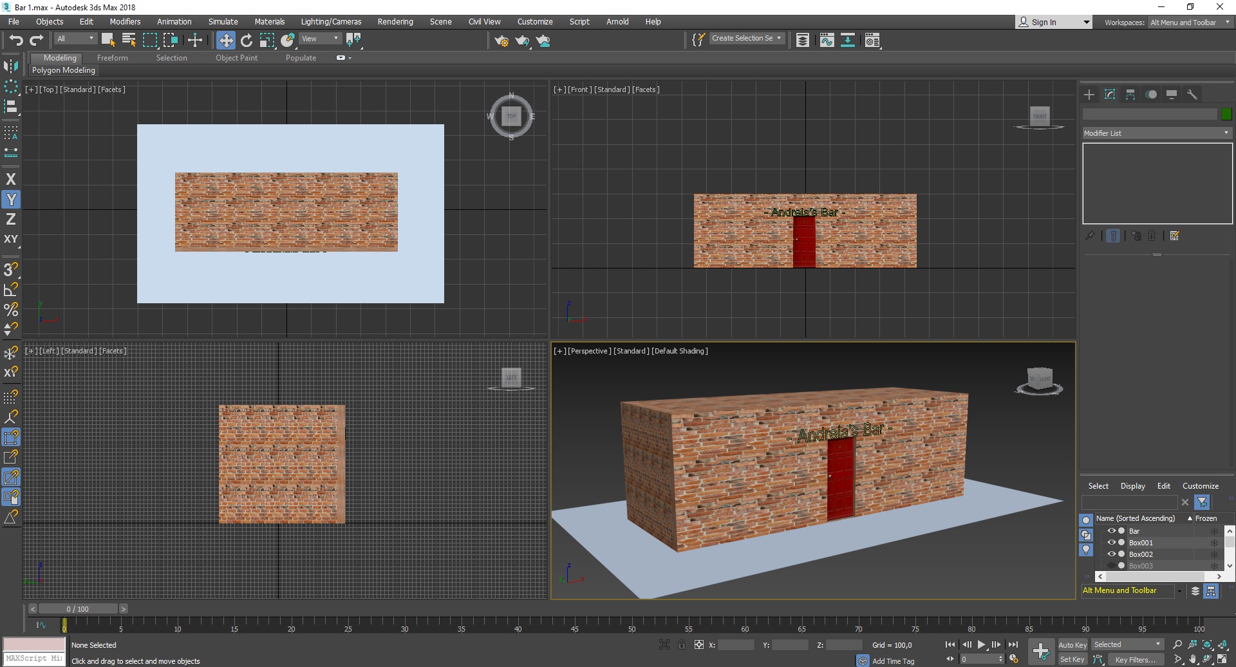Click the Scene Explorer search field
This screenshot has height=667, width=1236.
click(x=1129, y=502)
